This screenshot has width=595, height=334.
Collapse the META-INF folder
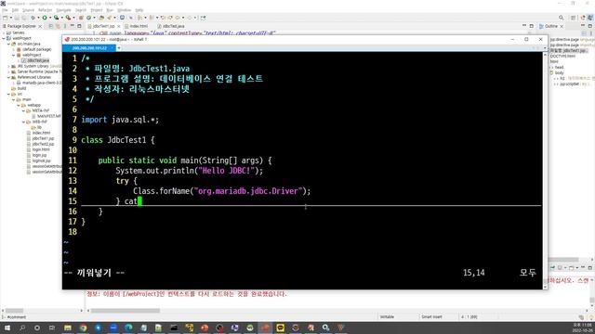coord(22,110)
